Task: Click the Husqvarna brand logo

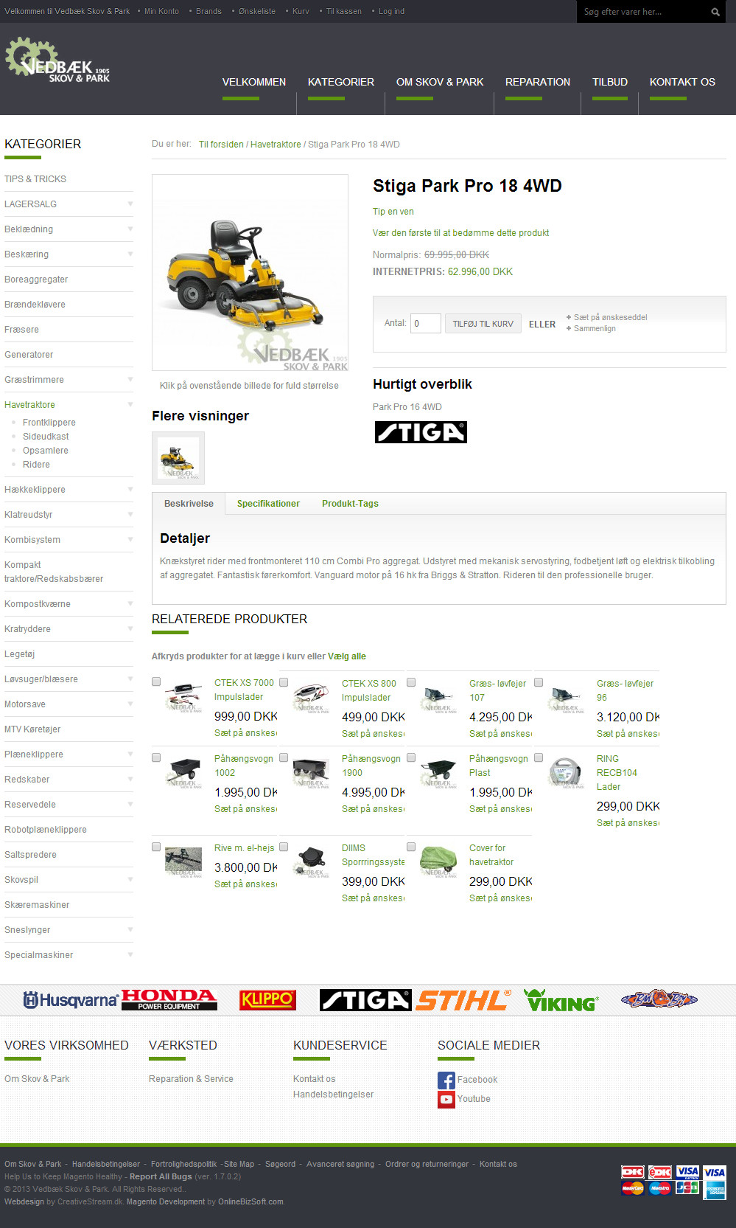Action: (71, 1000)
